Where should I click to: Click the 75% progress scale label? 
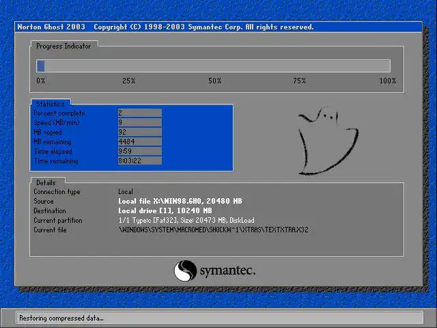coord(299,81)
